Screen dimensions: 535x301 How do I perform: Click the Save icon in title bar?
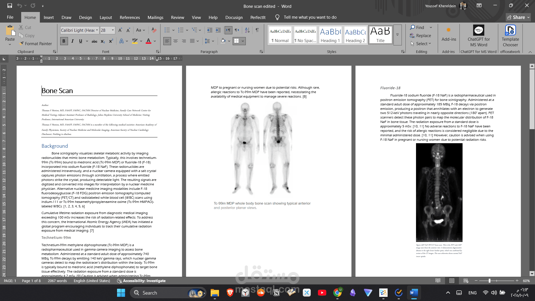point(10,6)
